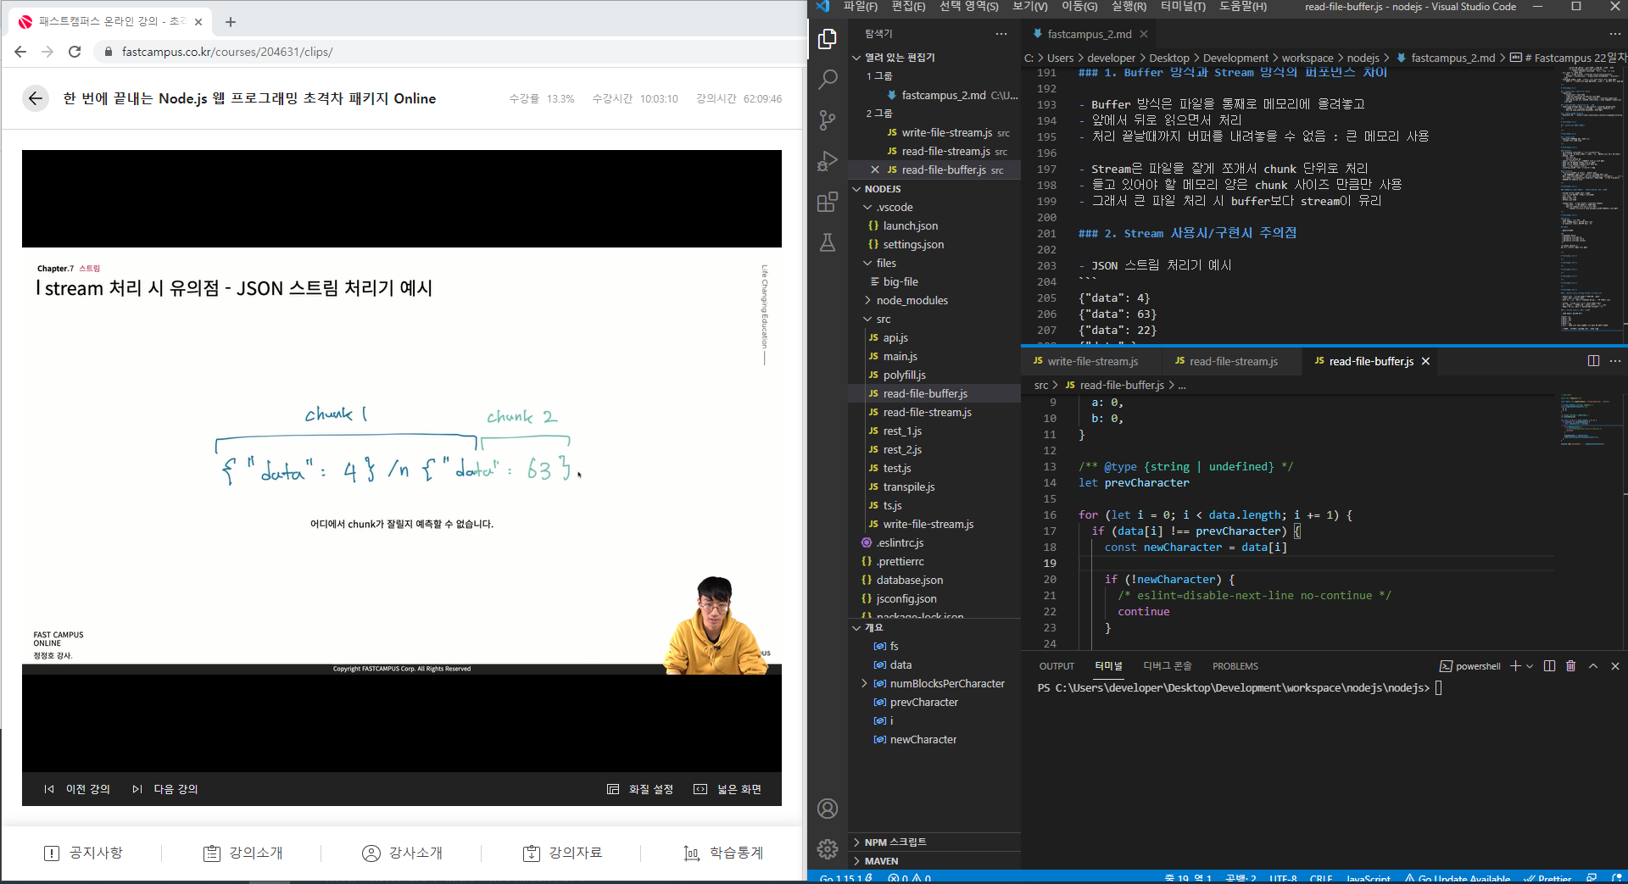Open the 파일(F) menu
Viewport: 1628px width, 884px height.
coord(860,7)
